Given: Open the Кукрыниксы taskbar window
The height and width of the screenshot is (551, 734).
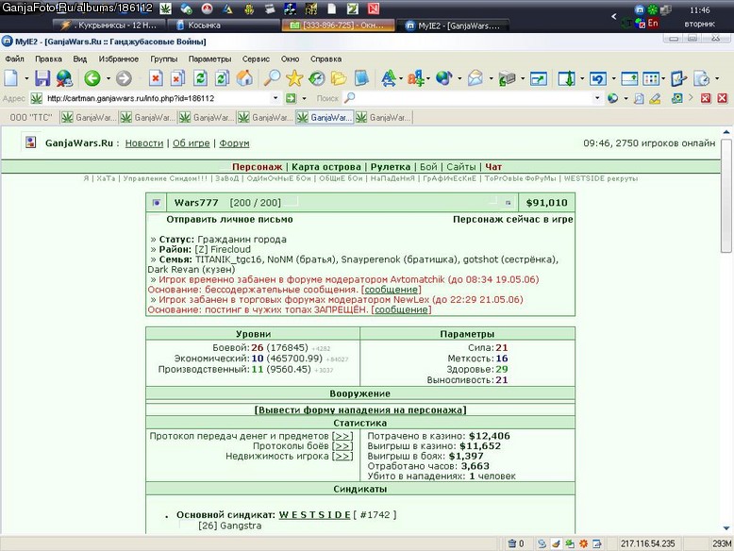Looking at the screenshot, I should click(x=109, y=25).
